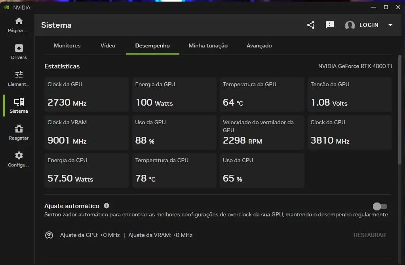Open the Minha tunação tab
The image size is (405, 265).
[x=208, y=45]
